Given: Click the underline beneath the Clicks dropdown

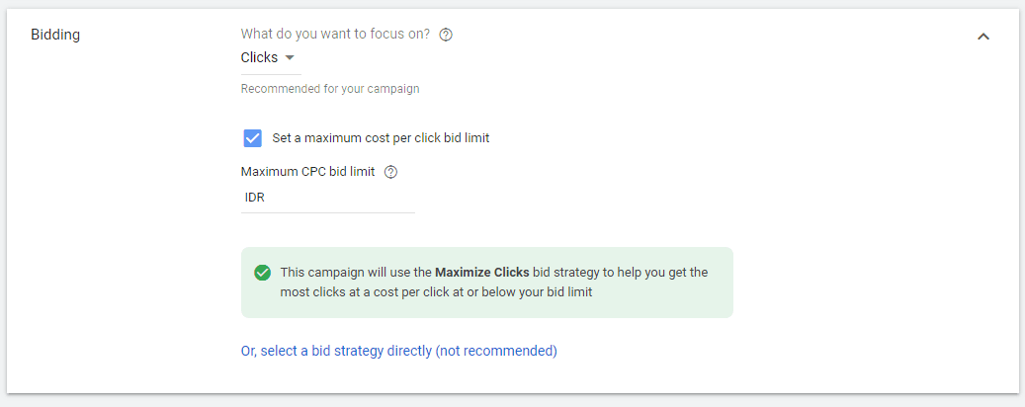Looking at the screenshot, I should [x=271, y=74].
